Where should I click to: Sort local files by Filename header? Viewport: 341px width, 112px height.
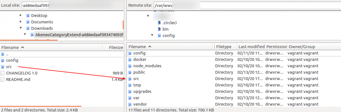(x=51, y=47)
